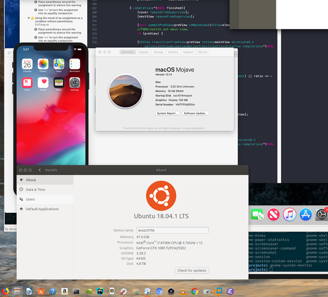Open Settings on the iPhone simulator
The height and width of the screenshot is (297, 328).
[75, 83]
